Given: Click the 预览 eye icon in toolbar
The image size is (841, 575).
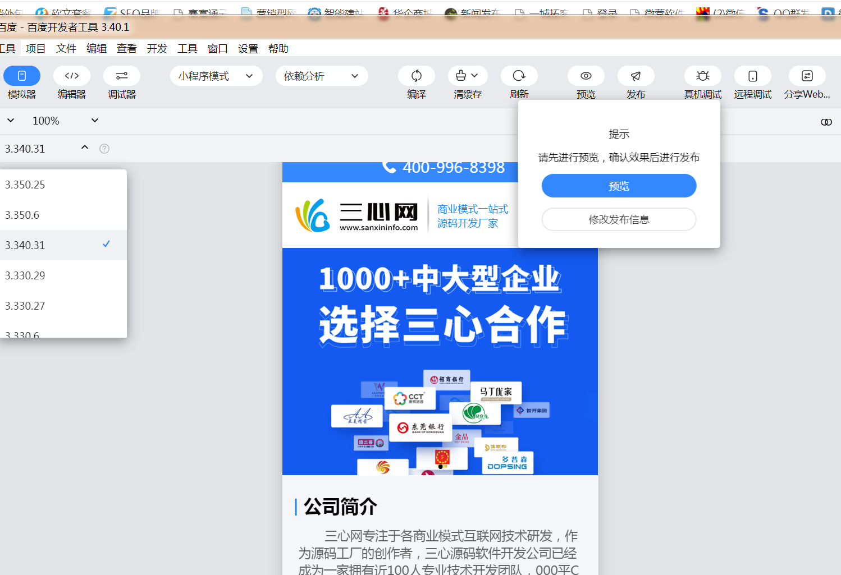Looking at the screenshot, I should tap(586, 76).
